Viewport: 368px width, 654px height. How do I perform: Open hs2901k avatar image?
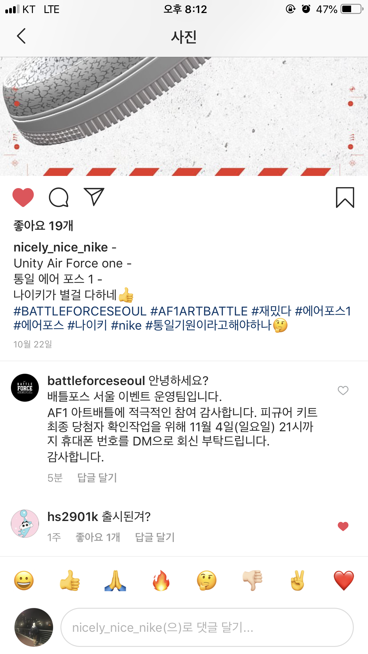(25, 524)
